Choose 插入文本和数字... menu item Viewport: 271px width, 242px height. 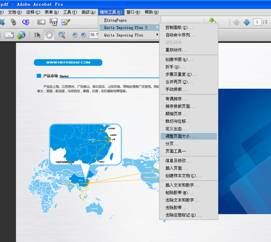point(189,185)
